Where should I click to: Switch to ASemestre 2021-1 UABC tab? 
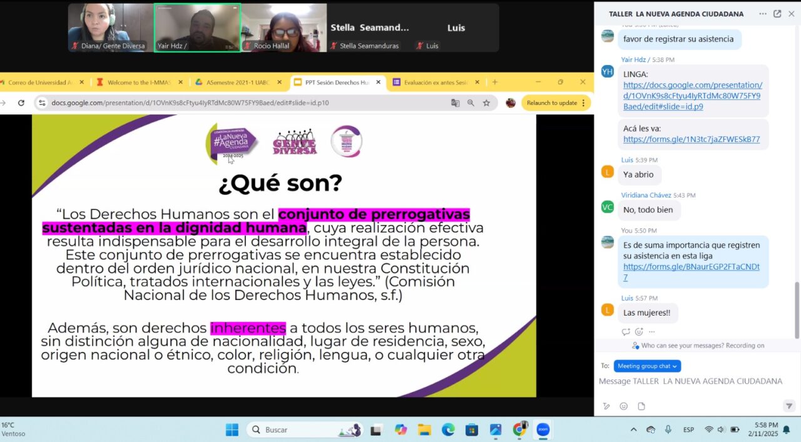pyautogui.click(x=238, y=82)
